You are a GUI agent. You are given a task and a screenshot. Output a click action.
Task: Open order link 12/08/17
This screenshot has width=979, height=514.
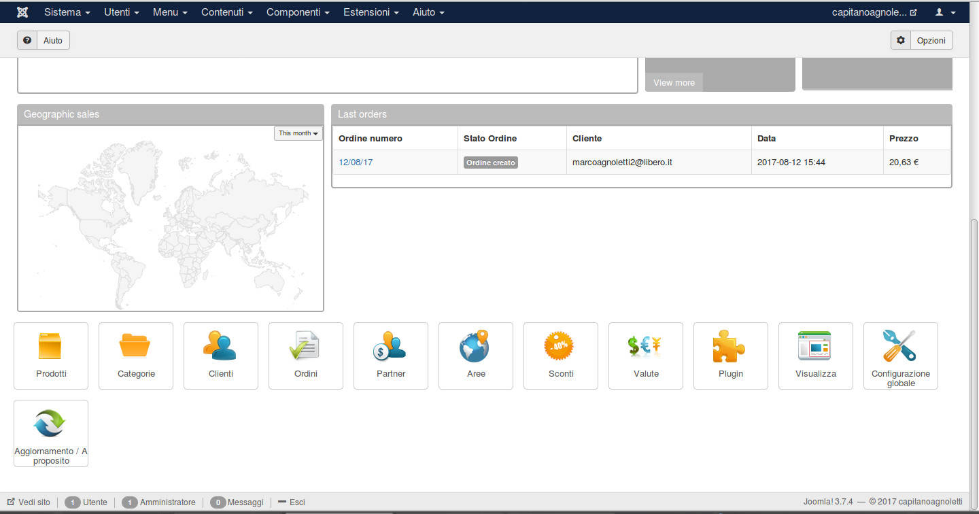356,162
